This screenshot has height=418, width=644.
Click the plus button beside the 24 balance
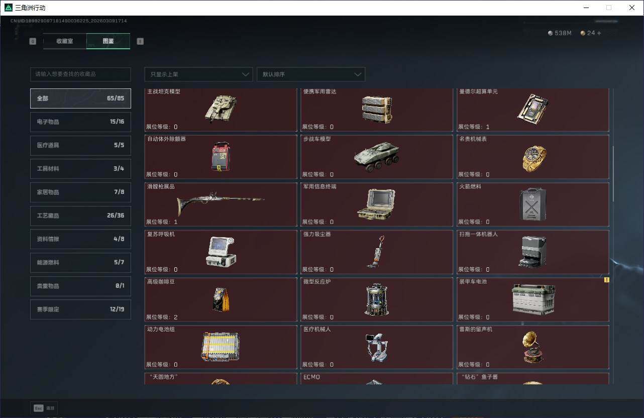tap(598, 33)
